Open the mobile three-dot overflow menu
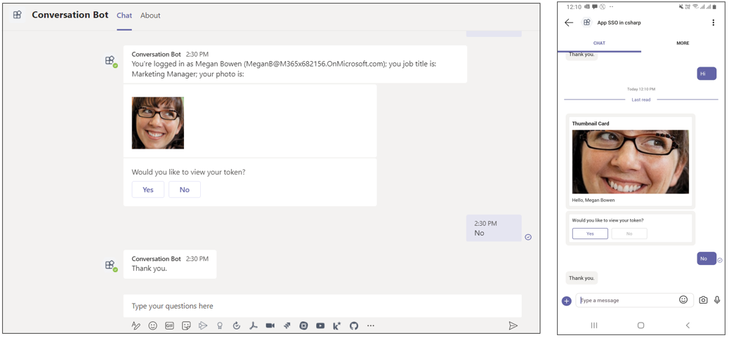The width and height of the screenshot is (729, 338). pyautogui.click(x=713, y=22)
